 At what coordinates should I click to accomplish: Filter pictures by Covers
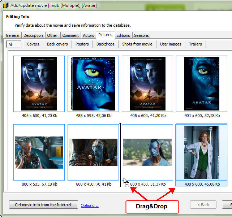coord(33,44)
